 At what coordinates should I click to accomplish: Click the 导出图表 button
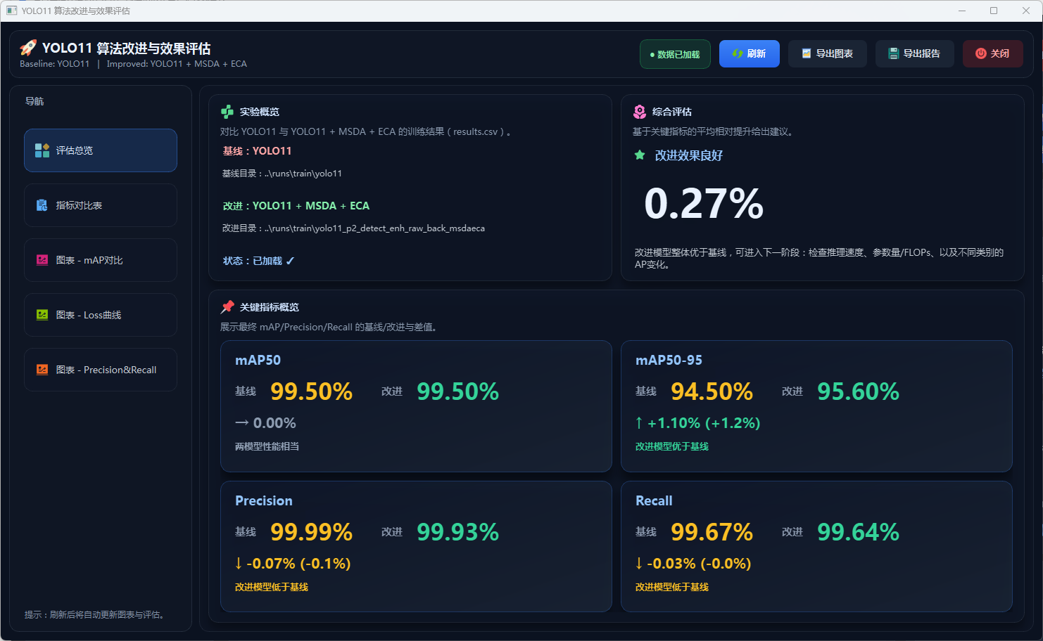(x=827, y=54)
